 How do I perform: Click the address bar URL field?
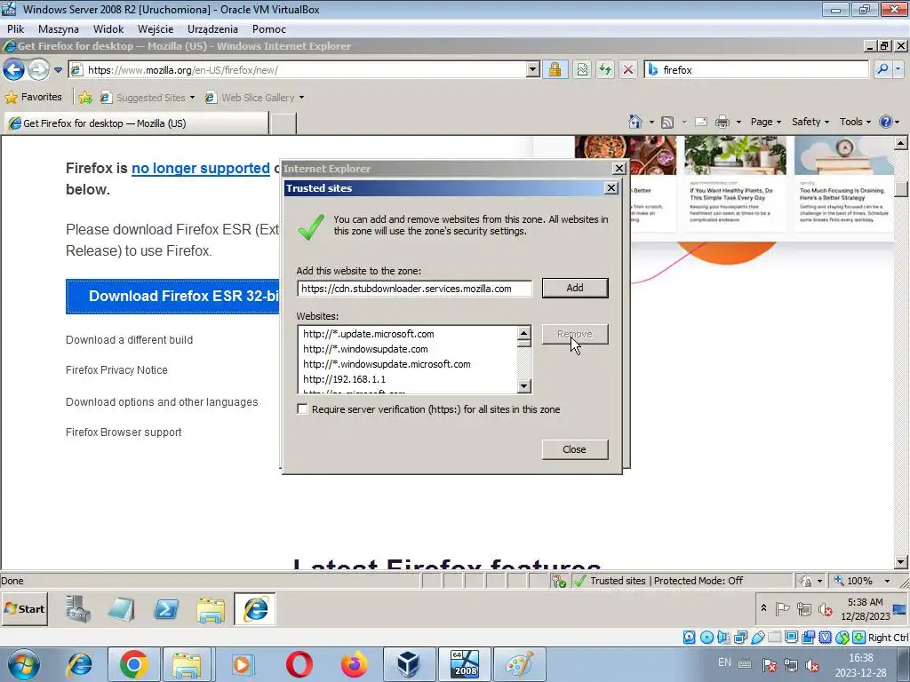297,69
